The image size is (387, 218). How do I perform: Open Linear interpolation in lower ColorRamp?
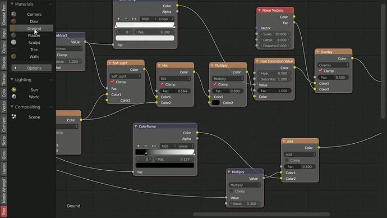185,146
